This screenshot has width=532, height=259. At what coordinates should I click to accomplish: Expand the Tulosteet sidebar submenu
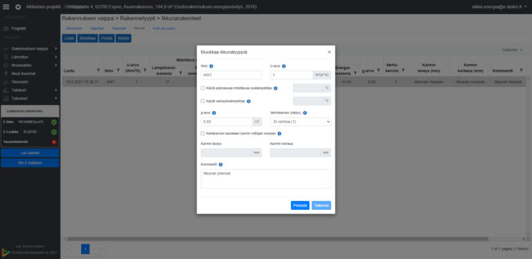click(x=55, y=98)
